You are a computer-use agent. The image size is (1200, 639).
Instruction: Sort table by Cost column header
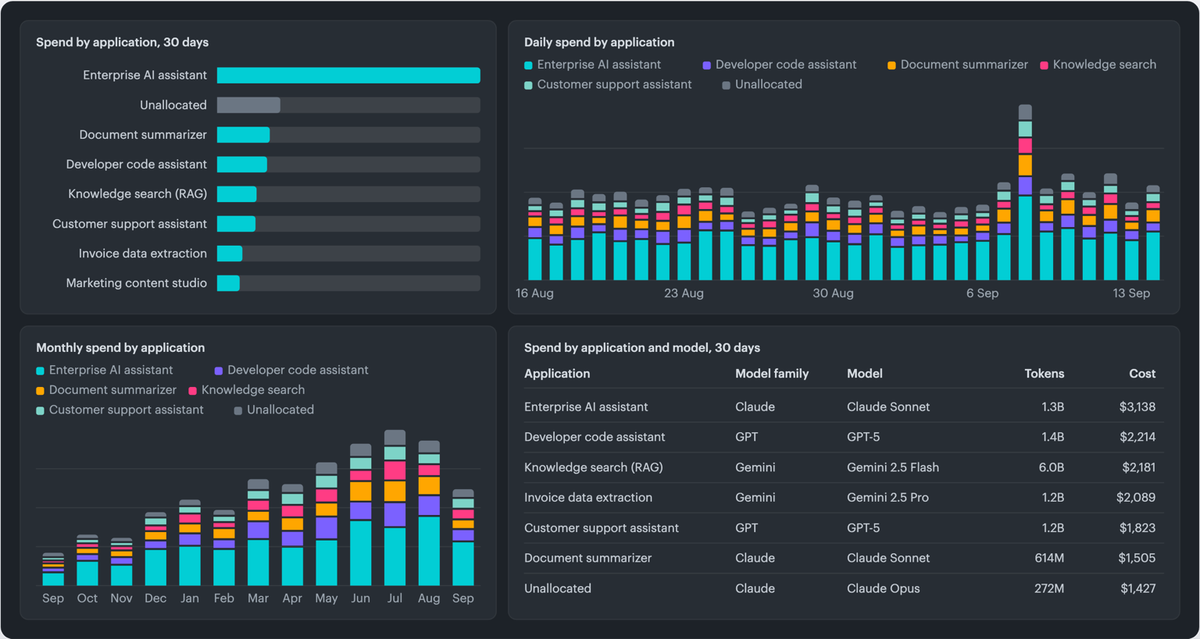(1142, 374)
